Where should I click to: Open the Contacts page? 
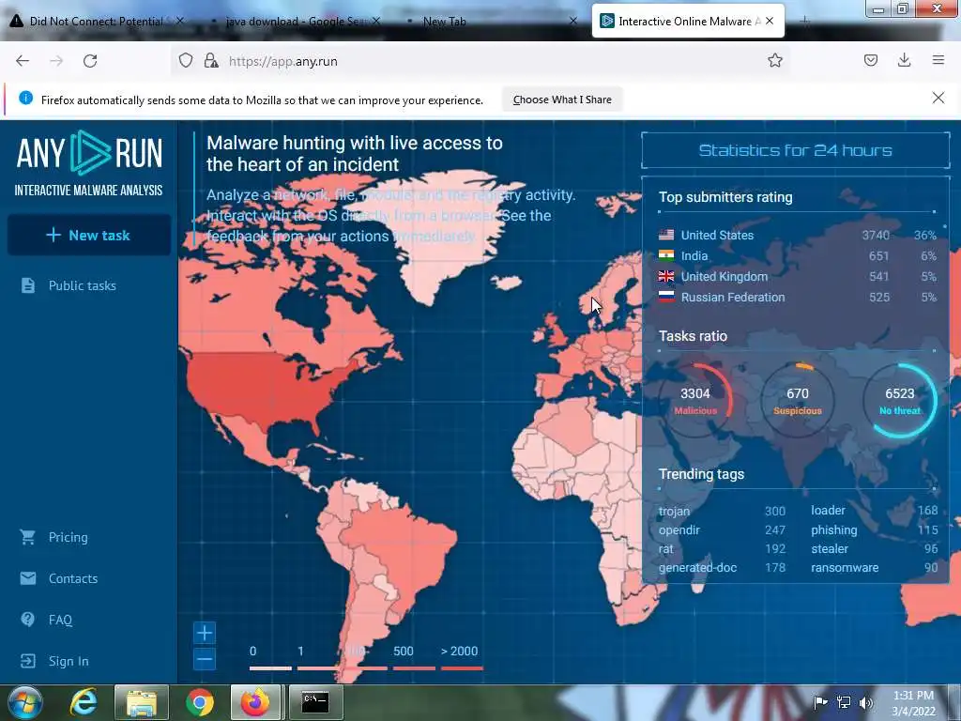pyautogui.click(x=73, y=578)
